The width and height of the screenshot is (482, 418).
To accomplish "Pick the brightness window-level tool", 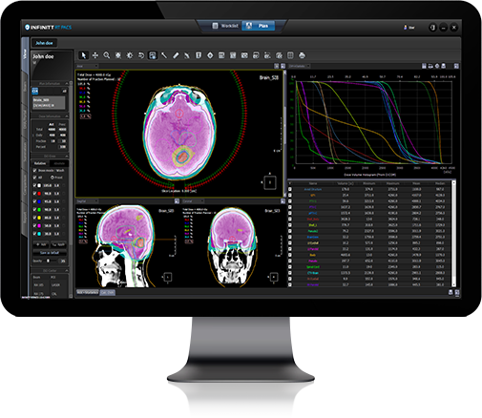I will 130,55.
